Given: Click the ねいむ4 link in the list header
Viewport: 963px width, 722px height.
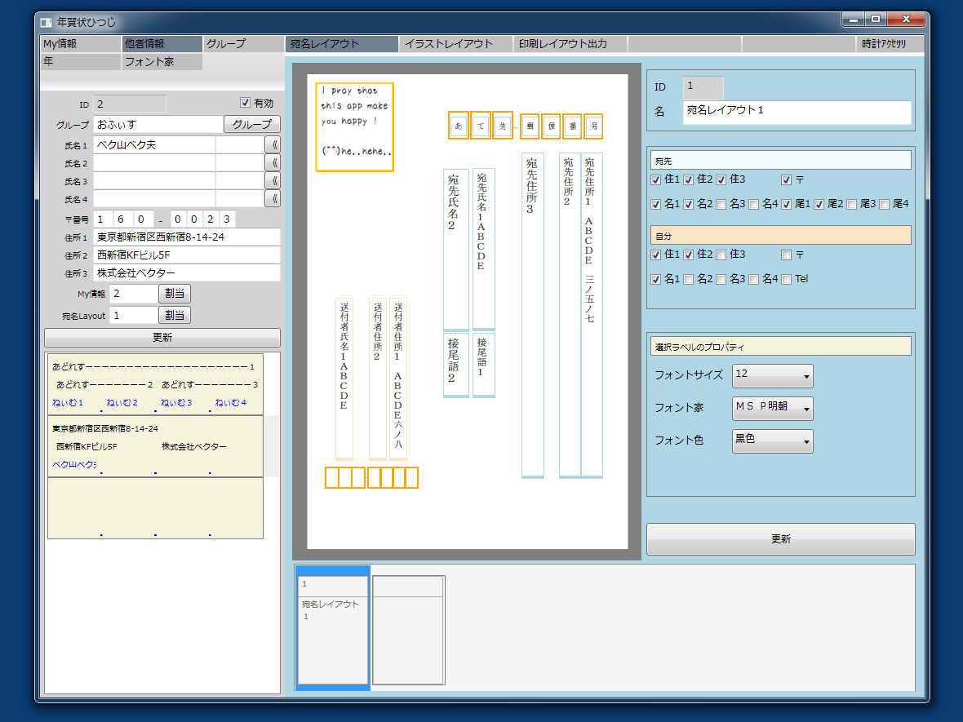Looking at the screenshot, I should [x=230, y=403].
